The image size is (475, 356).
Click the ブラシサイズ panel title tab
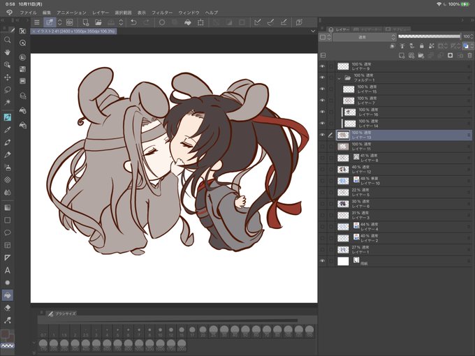click(x=61, y=314)
